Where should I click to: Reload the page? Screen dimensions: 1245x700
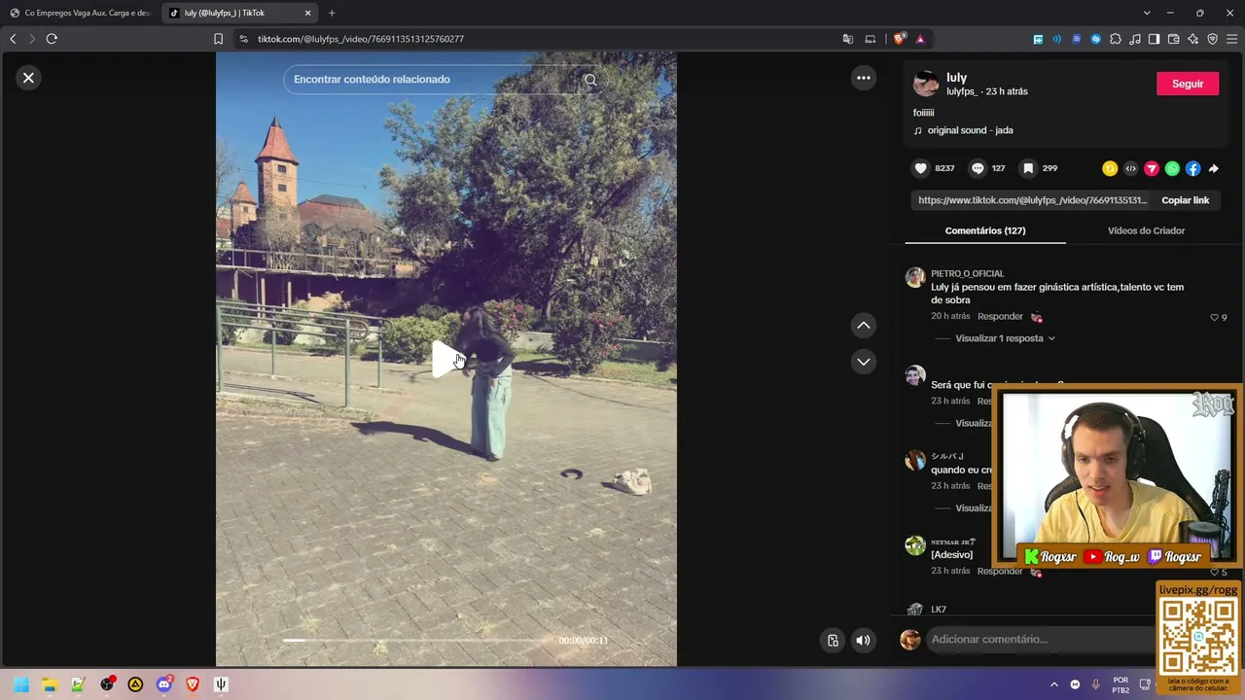coord(52,39)
